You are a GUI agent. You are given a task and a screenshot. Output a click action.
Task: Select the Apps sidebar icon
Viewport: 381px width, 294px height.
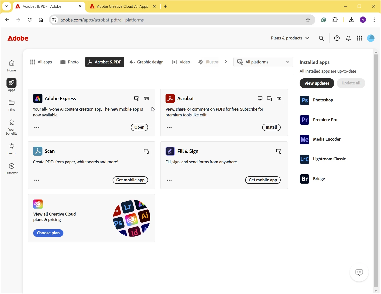(11, 83)
